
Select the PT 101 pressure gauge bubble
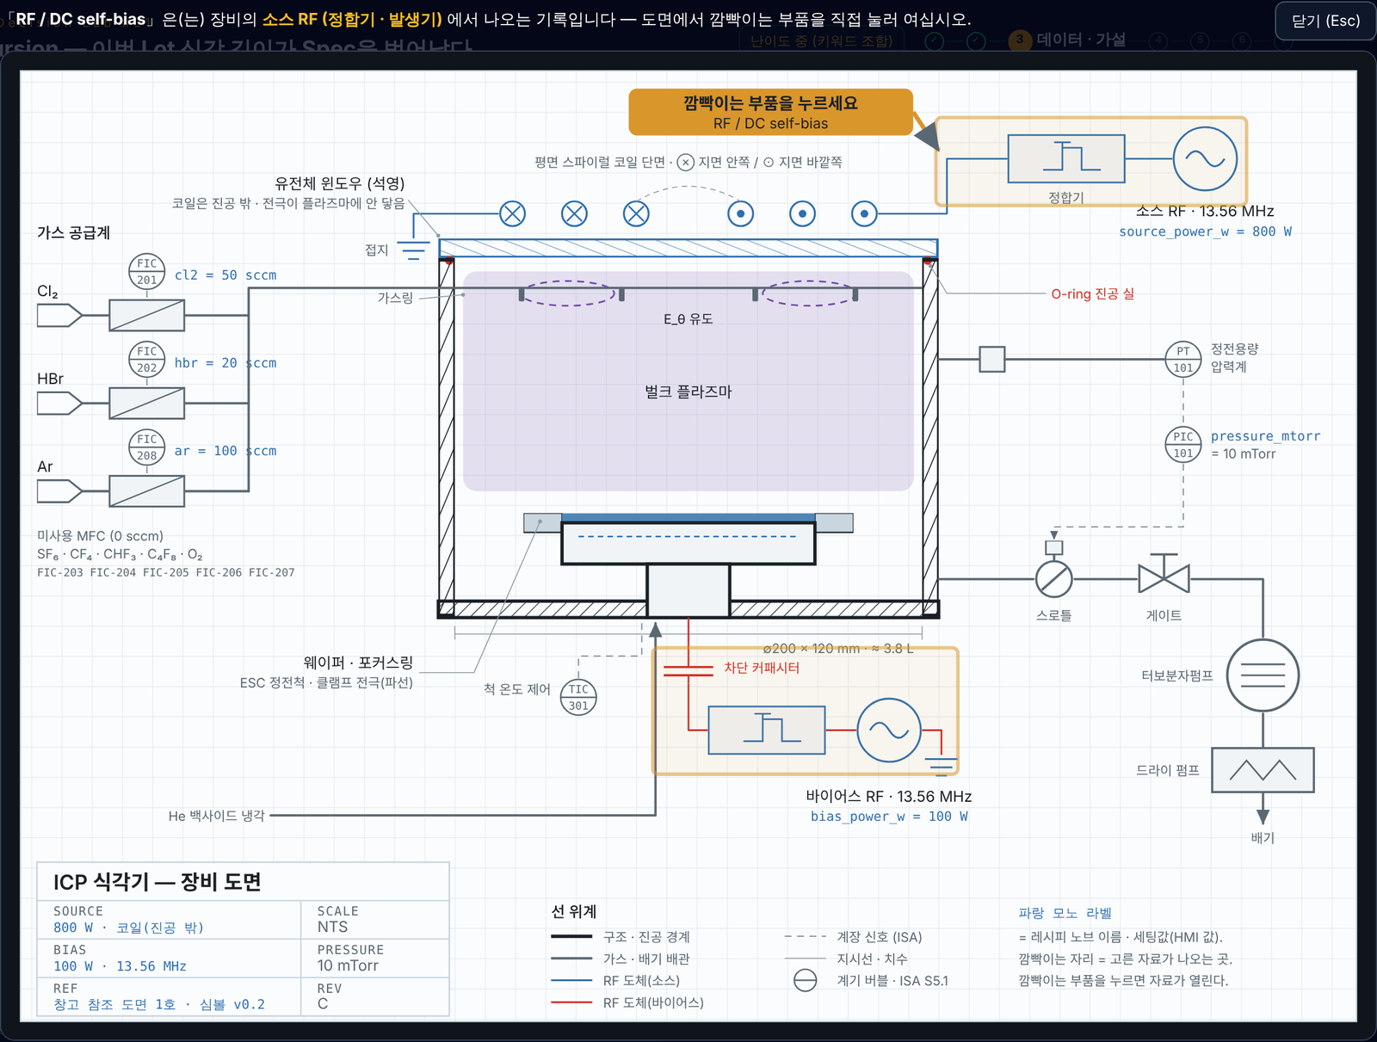click(1183, 359)
